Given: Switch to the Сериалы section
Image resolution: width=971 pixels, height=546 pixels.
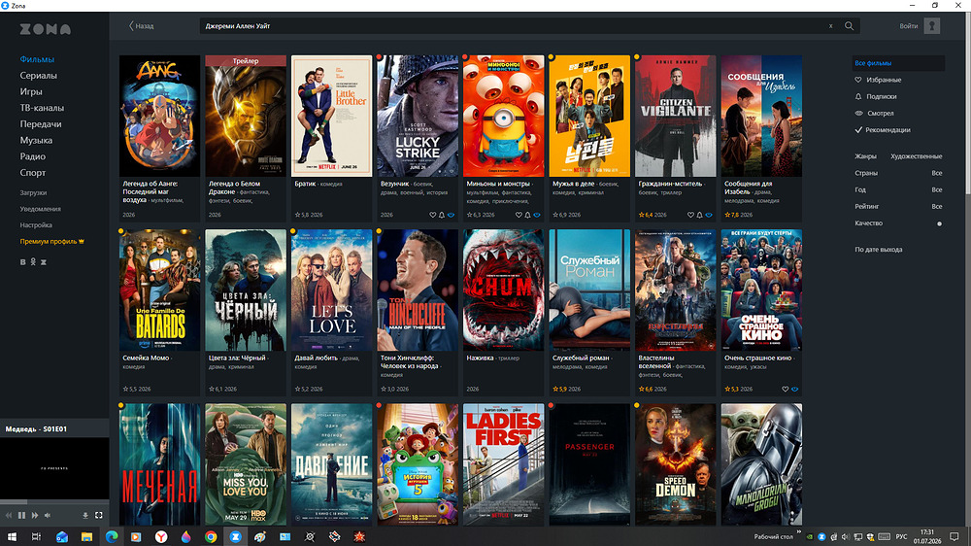Looking at the screenshot, I should (39, 76).
